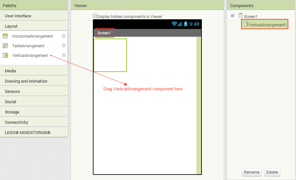Image resolution: width=296 pixels, height=180 pixels.
Task: Click the HorizontalArrangement palette icon
Action: point(5,36)
